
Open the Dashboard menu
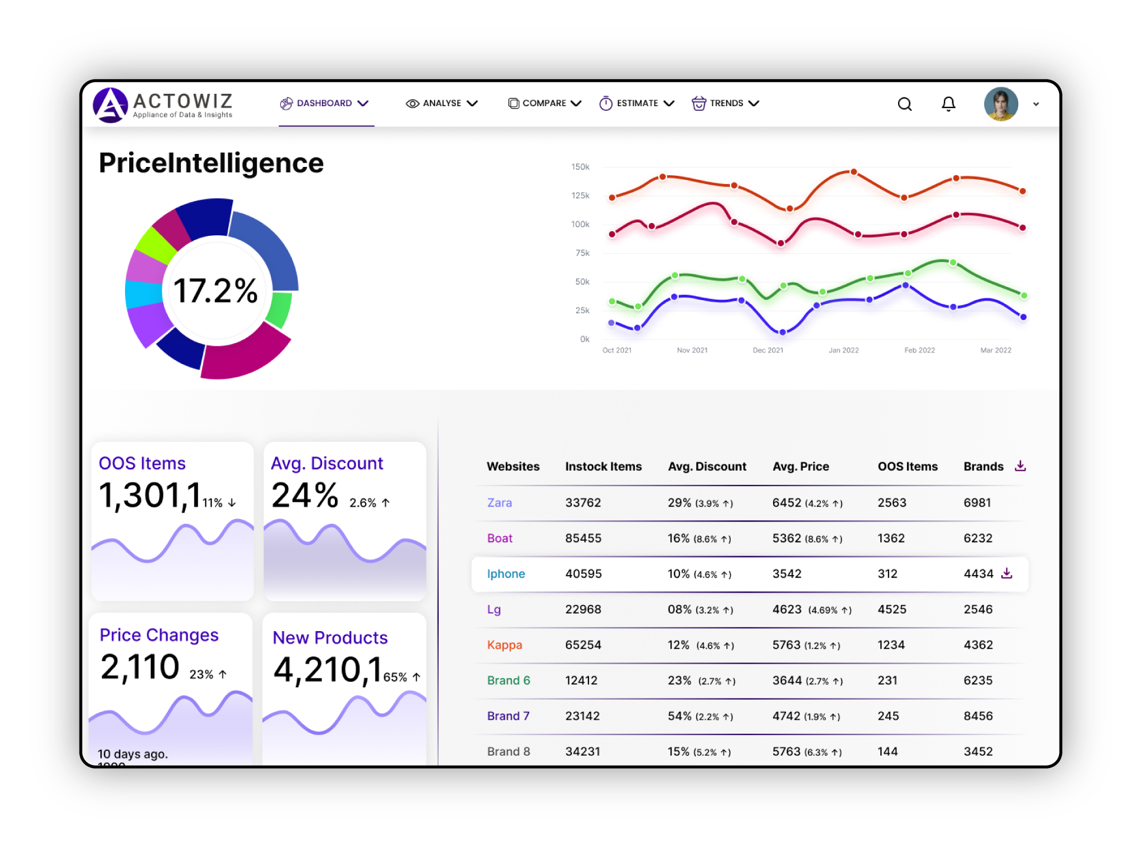click(x=324, y=103)
